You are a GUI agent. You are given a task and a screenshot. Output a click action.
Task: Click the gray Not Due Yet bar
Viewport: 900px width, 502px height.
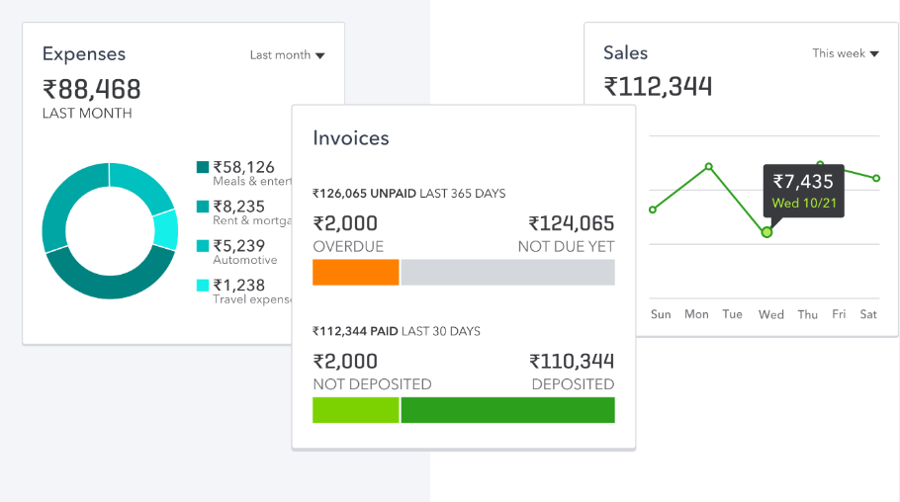click(507, 273)
